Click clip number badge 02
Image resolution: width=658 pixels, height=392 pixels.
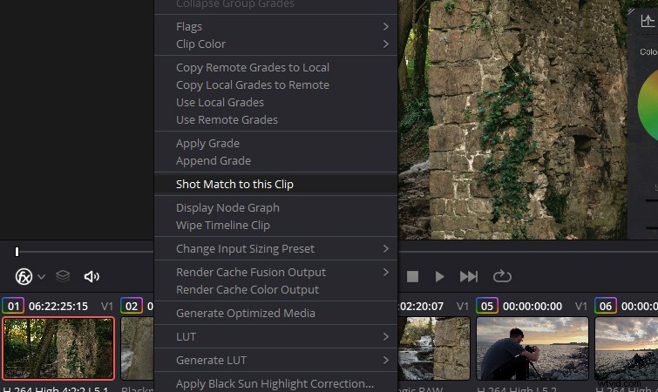(132, 306)
